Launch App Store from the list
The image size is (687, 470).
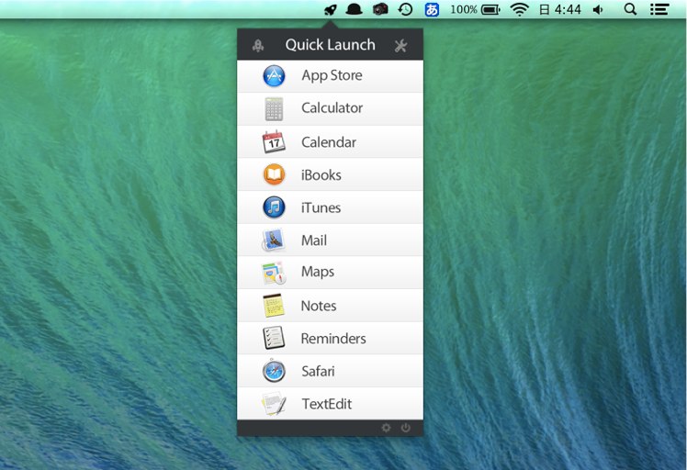pyautogui.click(x=330, y=76)
